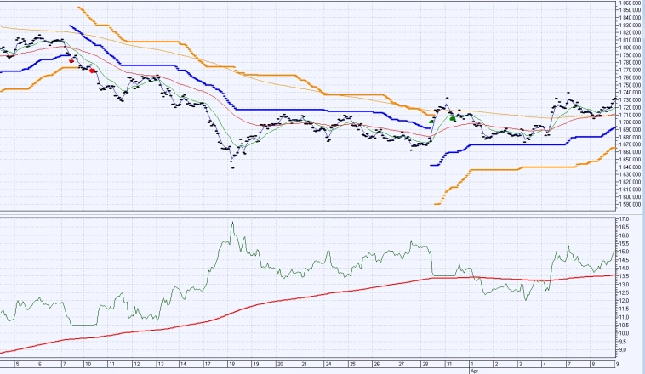Click date label "18" on time axis

click(x=232, y=364)
